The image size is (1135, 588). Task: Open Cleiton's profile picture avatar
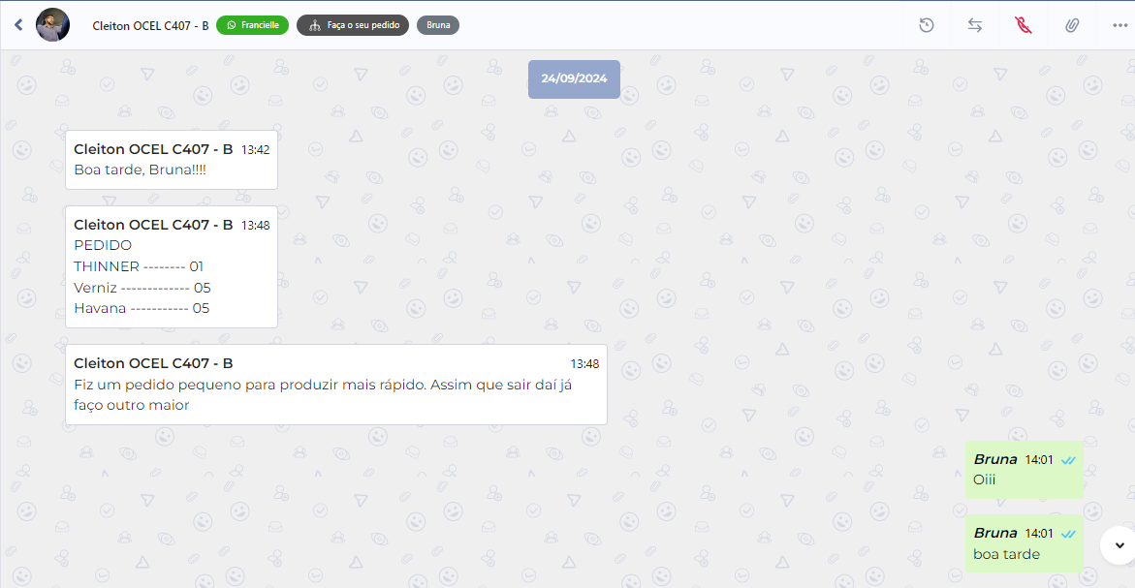click(52, 25)
